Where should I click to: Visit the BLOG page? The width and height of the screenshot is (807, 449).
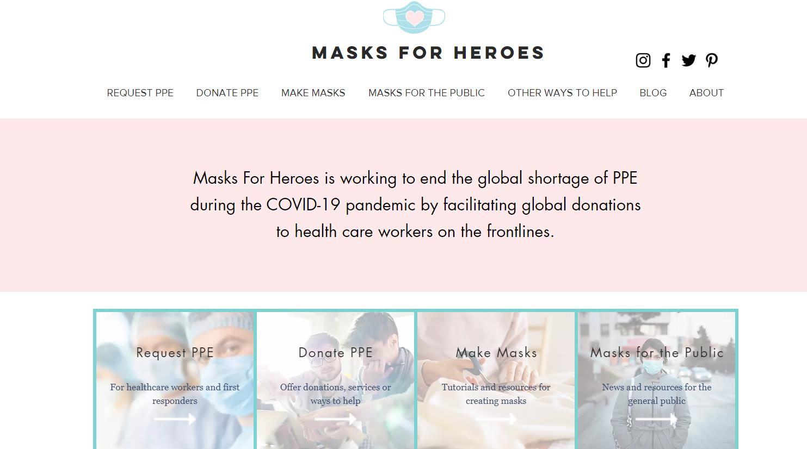[x=653, y=93]
